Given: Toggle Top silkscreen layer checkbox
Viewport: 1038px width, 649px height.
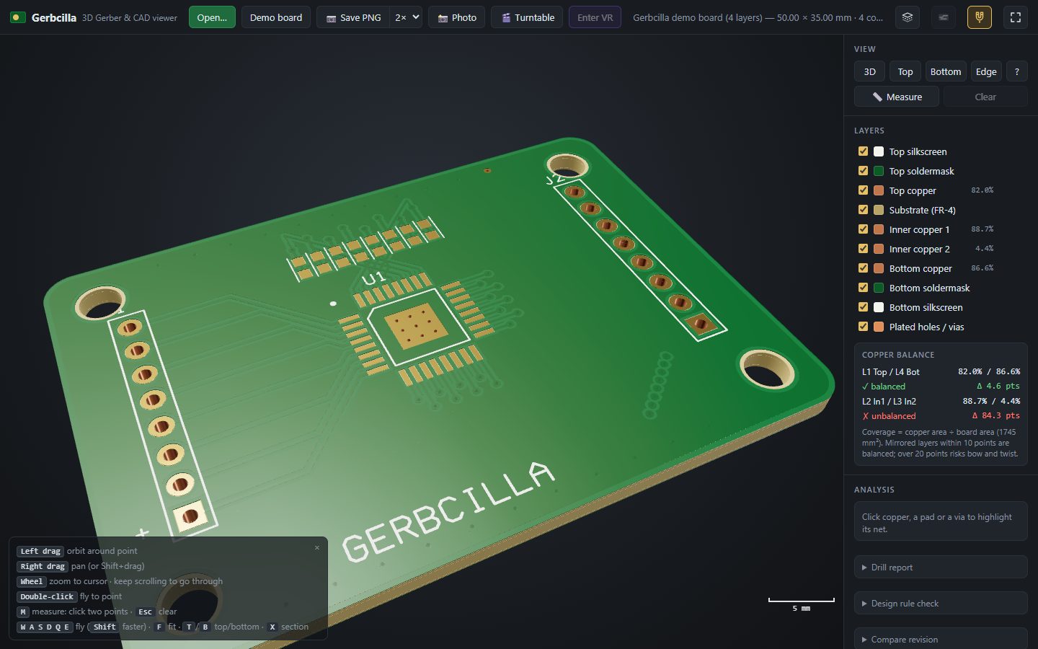Looking at the screenshot, I should coord(863,151).
